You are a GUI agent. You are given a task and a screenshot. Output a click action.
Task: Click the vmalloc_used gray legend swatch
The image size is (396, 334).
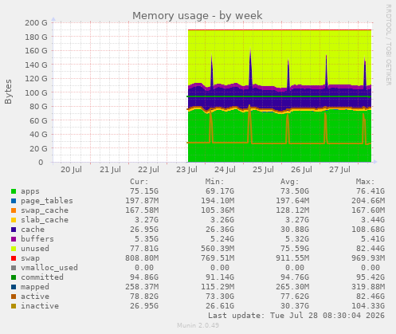(14, 268)
